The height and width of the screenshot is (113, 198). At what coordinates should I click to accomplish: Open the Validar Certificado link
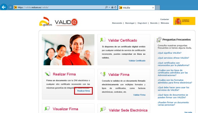click(x=137, y=61)
